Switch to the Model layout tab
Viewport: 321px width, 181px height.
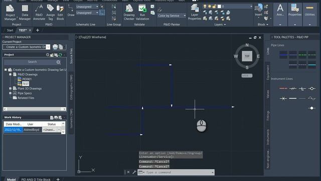point(11,179)
